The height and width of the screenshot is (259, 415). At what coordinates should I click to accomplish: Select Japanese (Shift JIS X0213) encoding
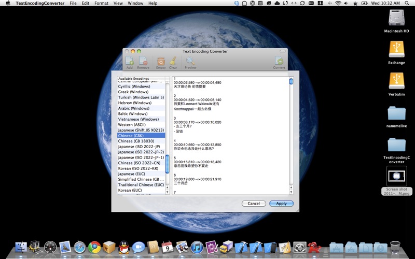pos(141,130)
